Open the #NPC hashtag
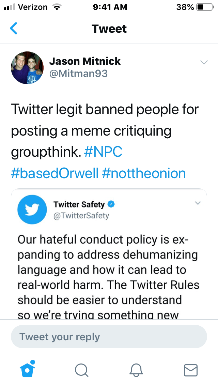 click(103, 152)
